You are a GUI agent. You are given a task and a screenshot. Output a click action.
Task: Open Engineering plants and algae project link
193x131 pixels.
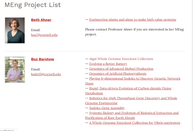[x=132, y=20]
